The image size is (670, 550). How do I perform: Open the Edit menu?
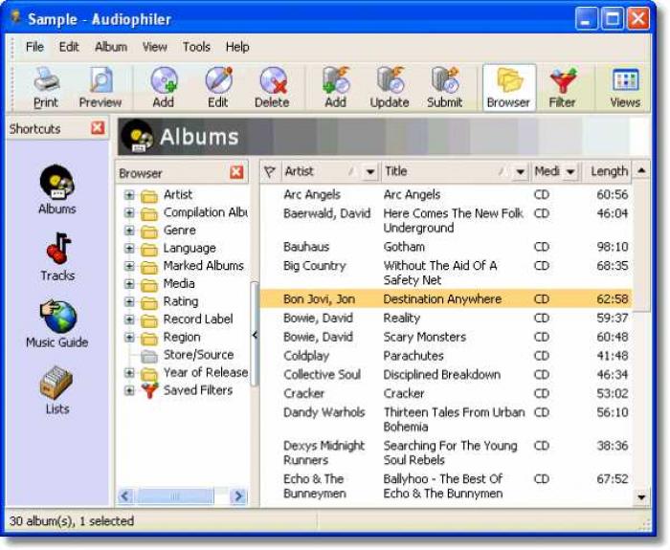coord(69,47)
